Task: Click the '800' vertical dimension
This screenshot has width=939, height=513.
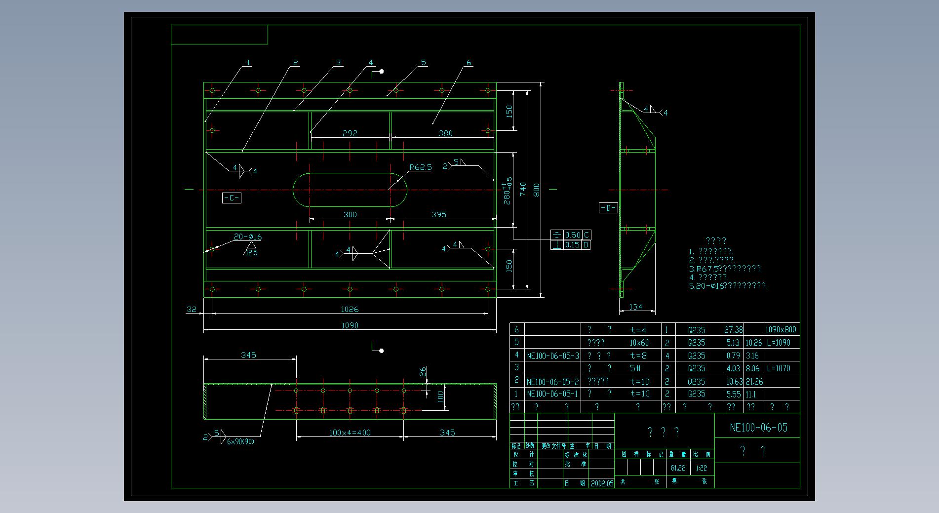Action: point(537,190)
